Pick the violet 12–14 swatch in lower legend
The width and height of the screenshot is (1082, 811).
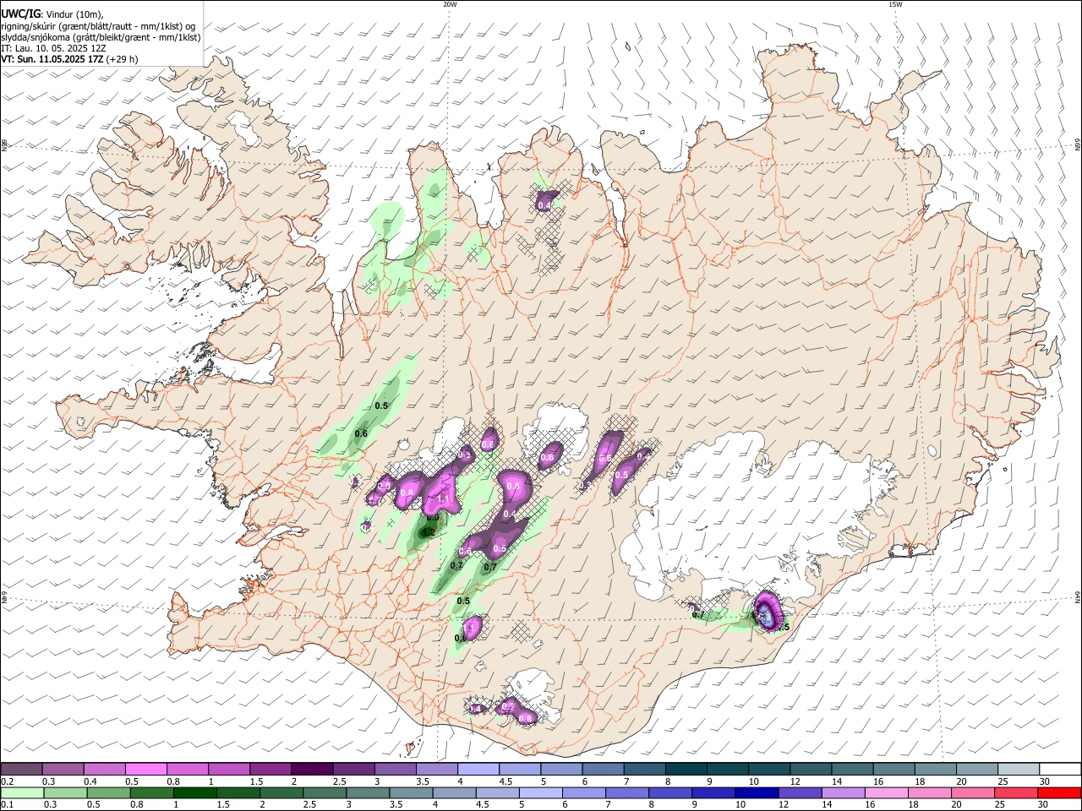click(x=800, y=792)
